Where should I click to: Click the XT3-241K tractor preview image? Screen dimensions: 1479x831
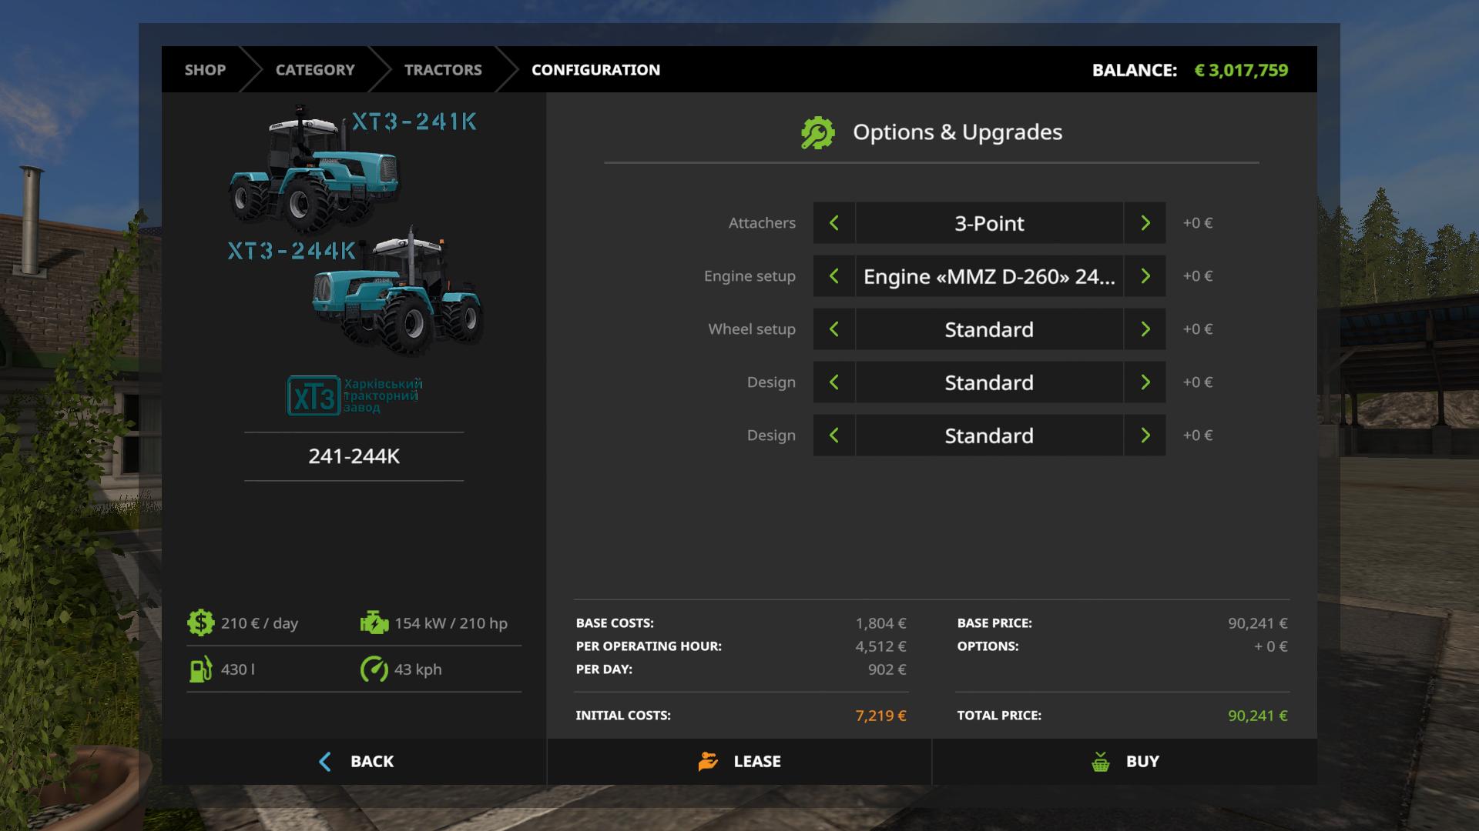point(316,169)
